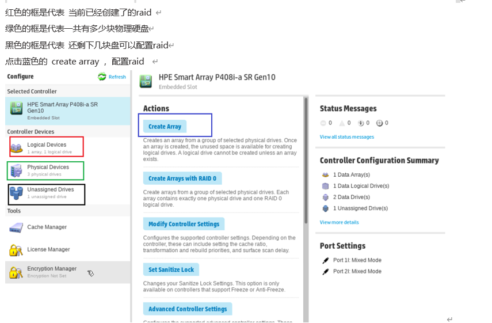Click the Data Array(s) summary icon

click(x=325, y=175)
